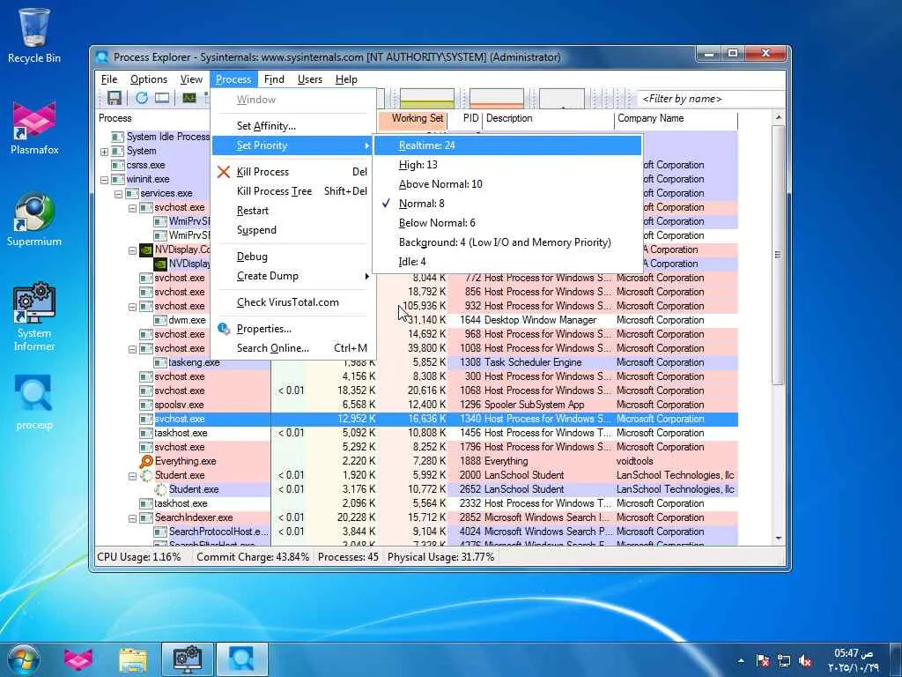Click the Save toolbar icon
Viewport: 902px width, 677px height.
pos(115,98)
